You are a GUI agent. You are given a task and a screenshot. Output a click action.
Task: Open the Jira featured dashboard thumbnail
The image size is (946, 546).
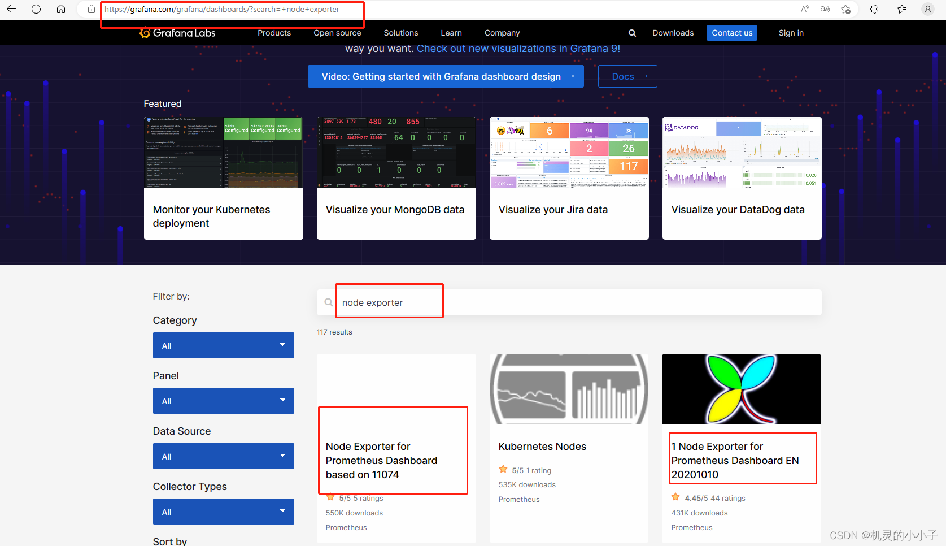(x=569, y=153)
